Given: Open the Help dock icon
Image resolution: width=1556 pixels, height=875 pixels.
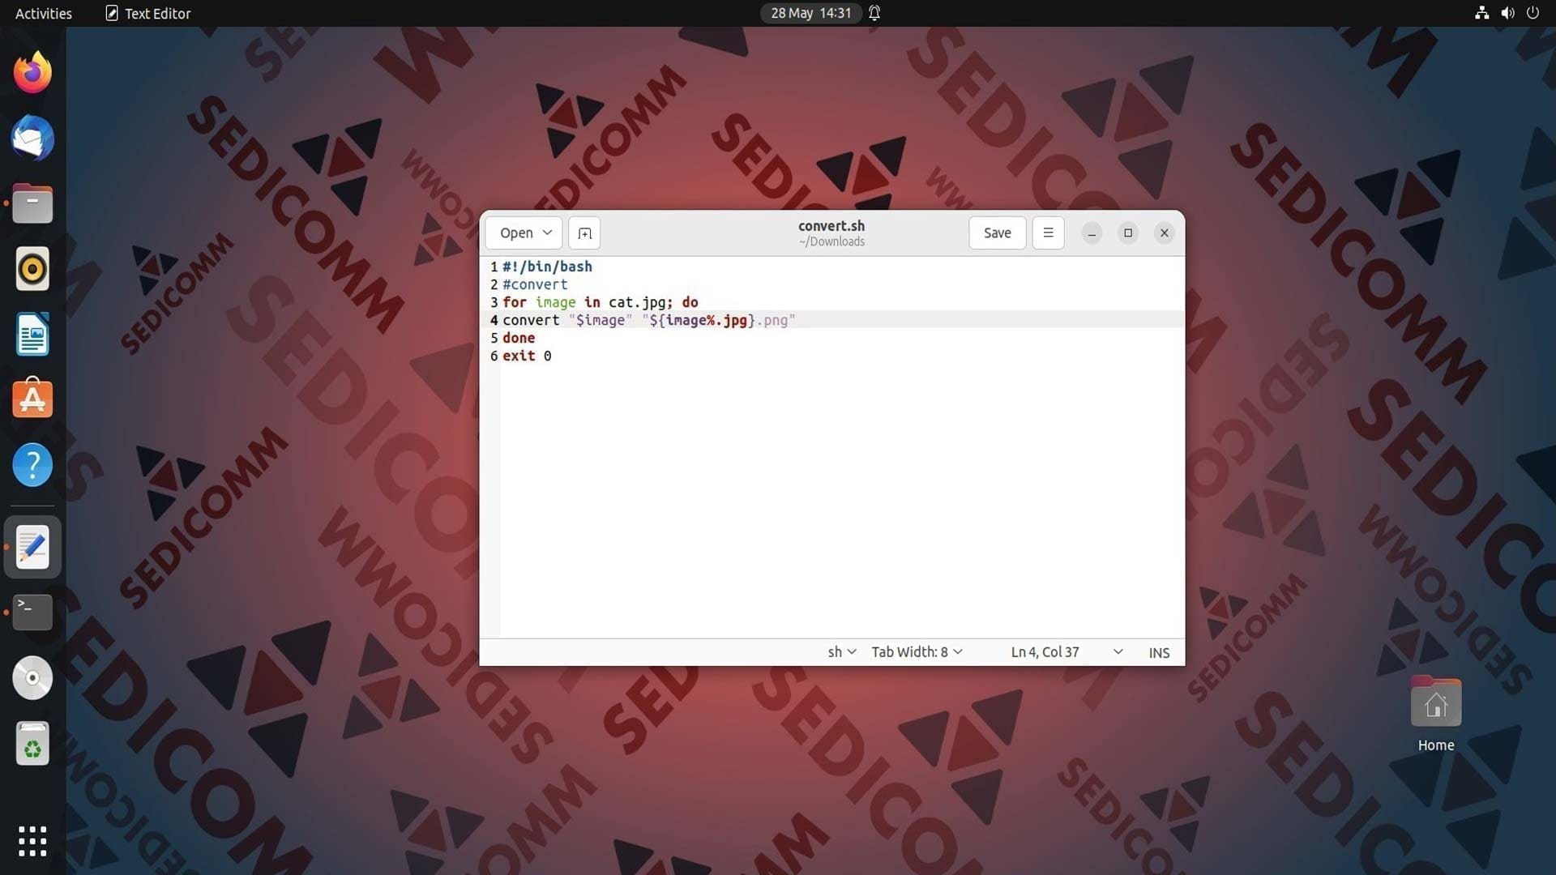Looking at the screenshot, I should tap(32, 465).
